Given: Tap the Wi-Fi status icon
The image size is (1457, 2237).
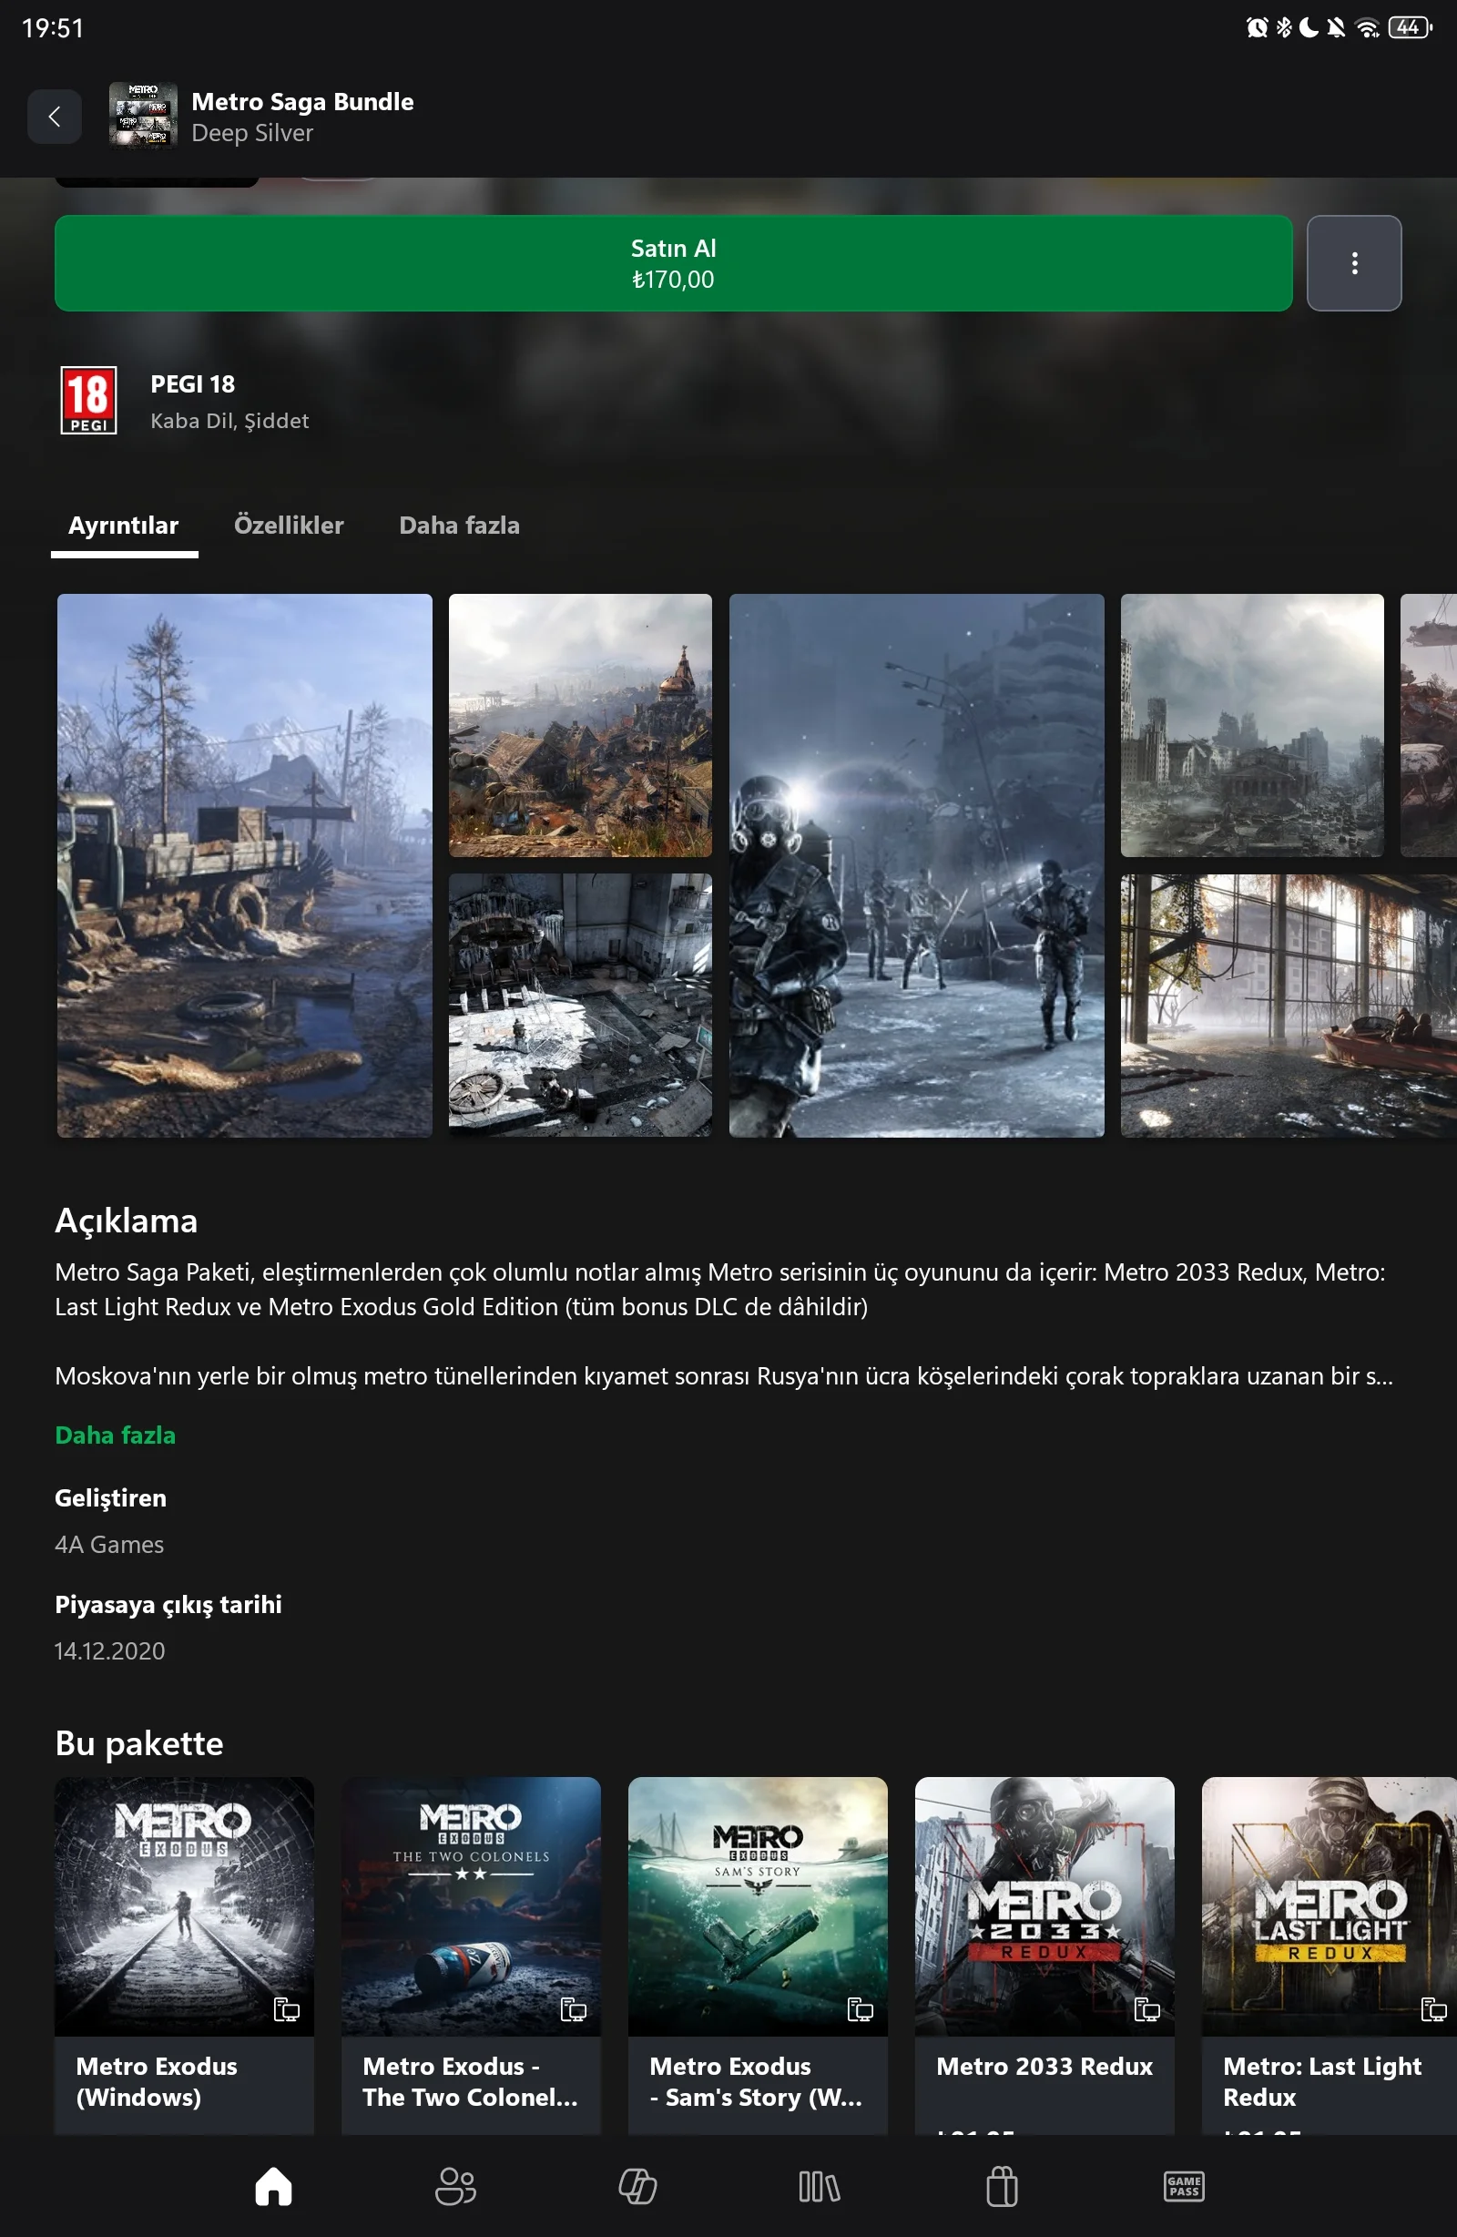Looking at the screenshot, I should tap(1368, 28).
